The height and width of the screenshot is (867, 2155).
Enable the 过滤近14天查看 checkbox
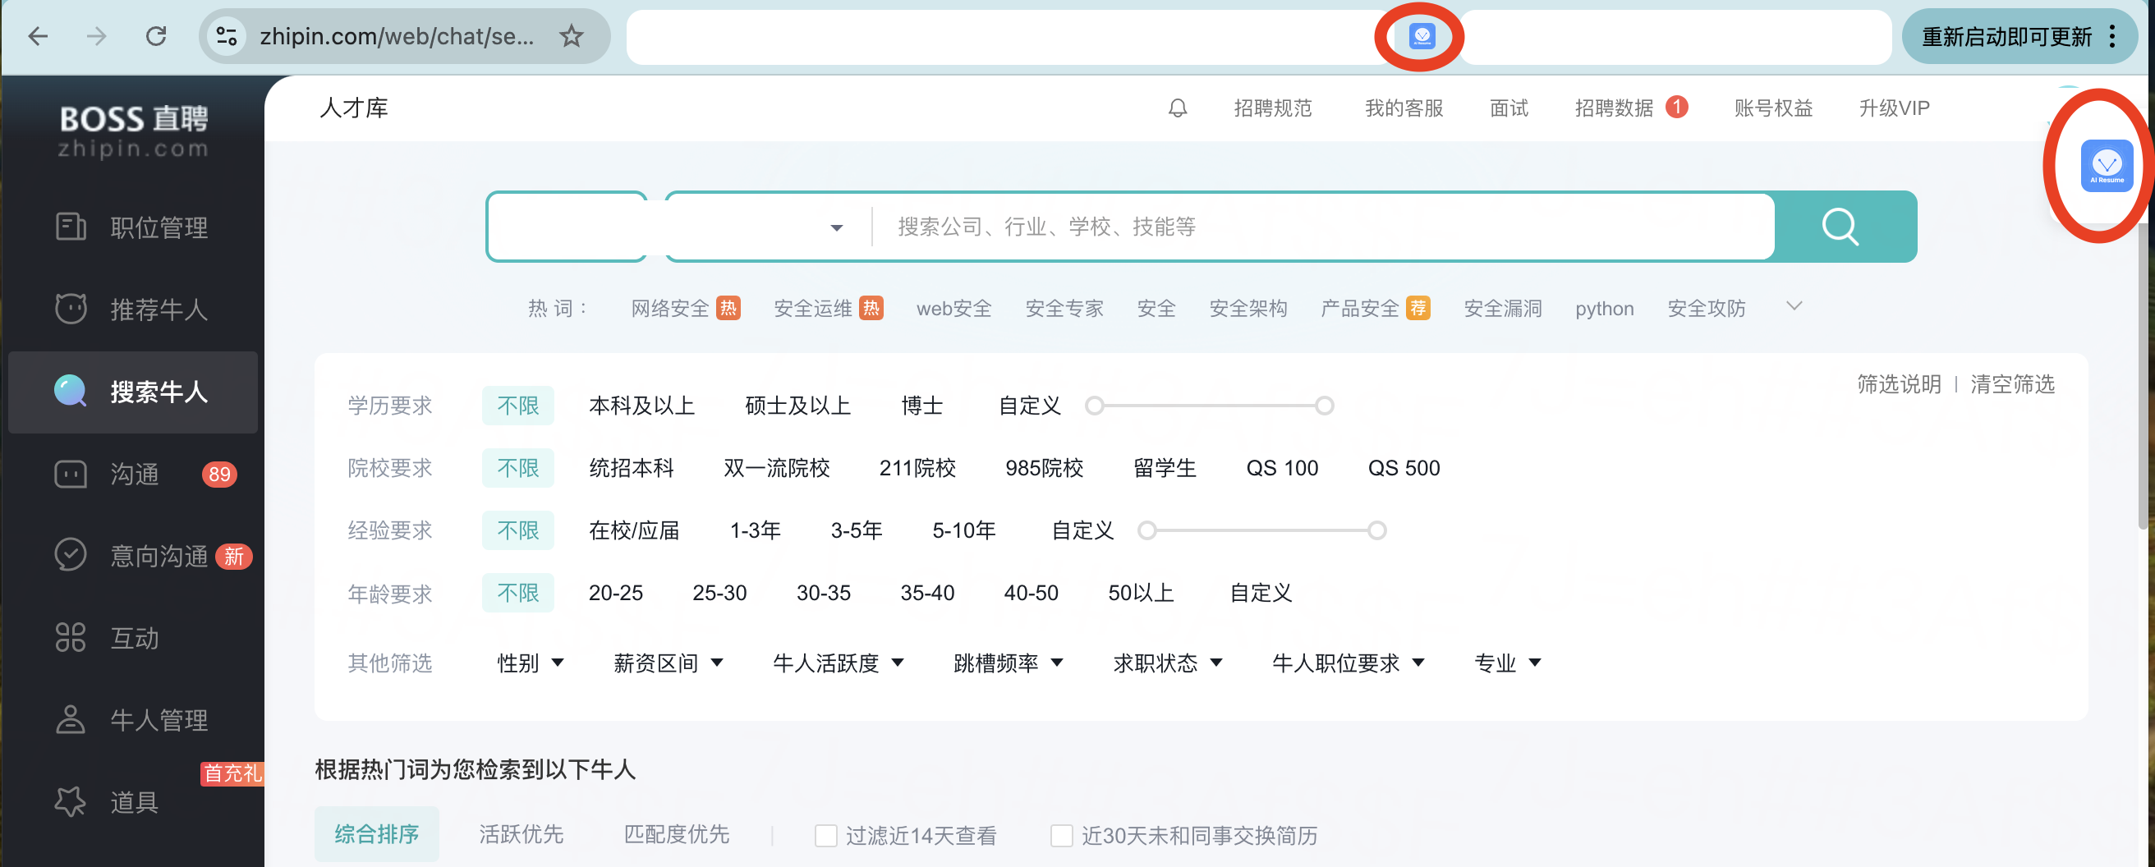pos(825,835)
